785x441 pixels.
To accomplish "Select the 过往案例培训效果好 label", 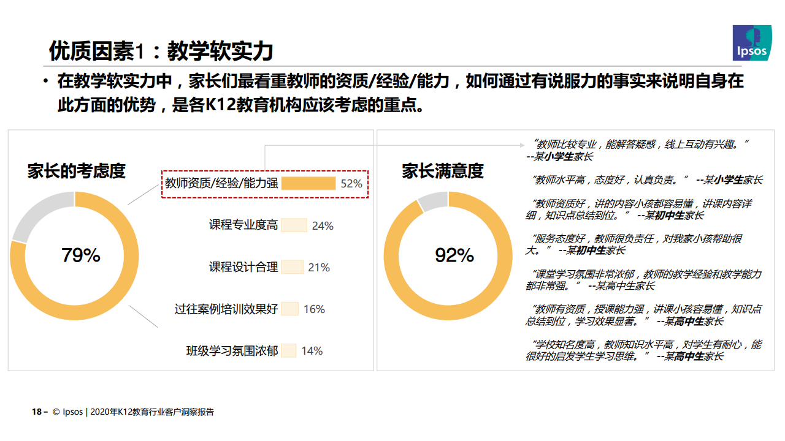I will pyautogui.click(x=226, y=309).
